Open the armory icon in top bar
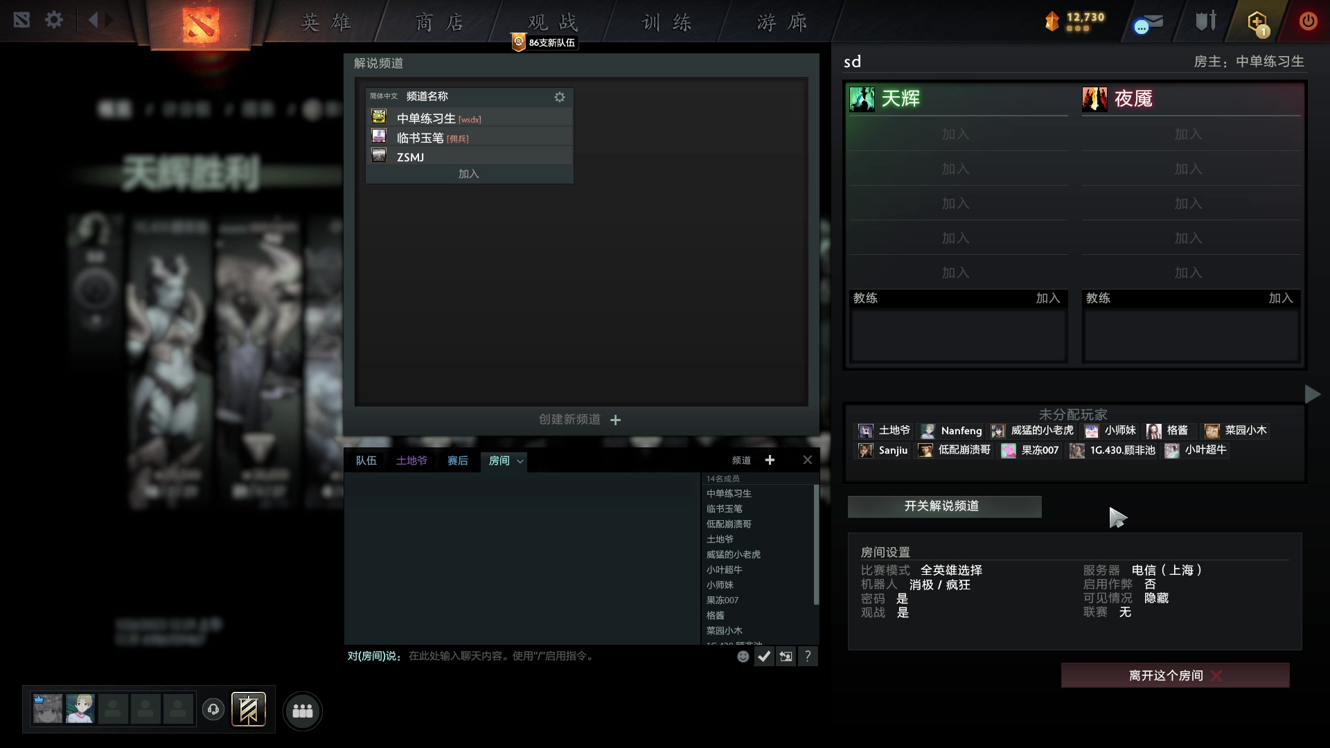The image size is (1330, 748). pos(1206,21)
